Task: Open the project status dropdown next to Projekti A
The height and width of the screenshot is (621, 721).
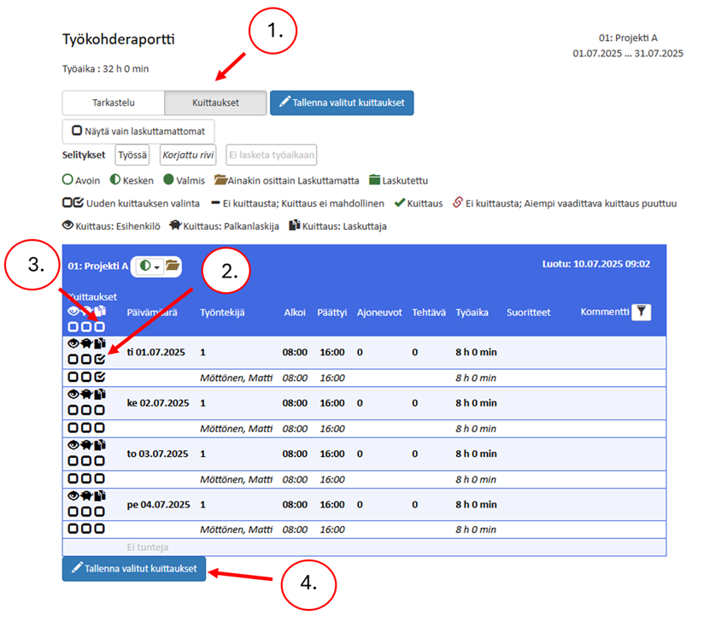Action: tap(149, 267)
